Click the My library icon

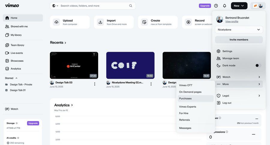[x=7, y=35]
